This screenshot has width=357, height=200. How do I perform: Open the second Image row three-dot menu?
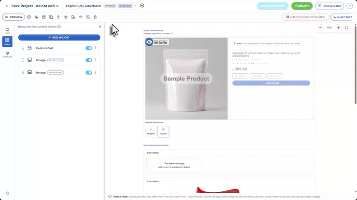96,72
